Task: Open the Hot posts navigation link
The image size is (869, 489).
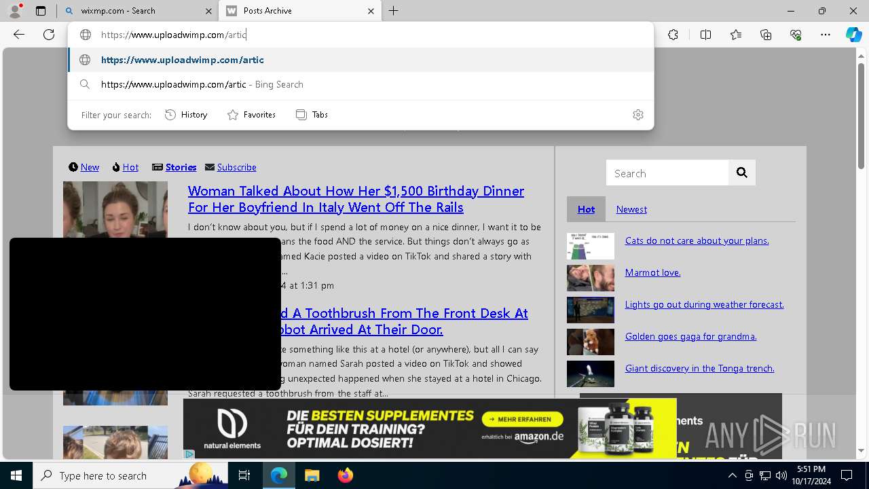Action: pyautogui.click(x=130, y=167)
